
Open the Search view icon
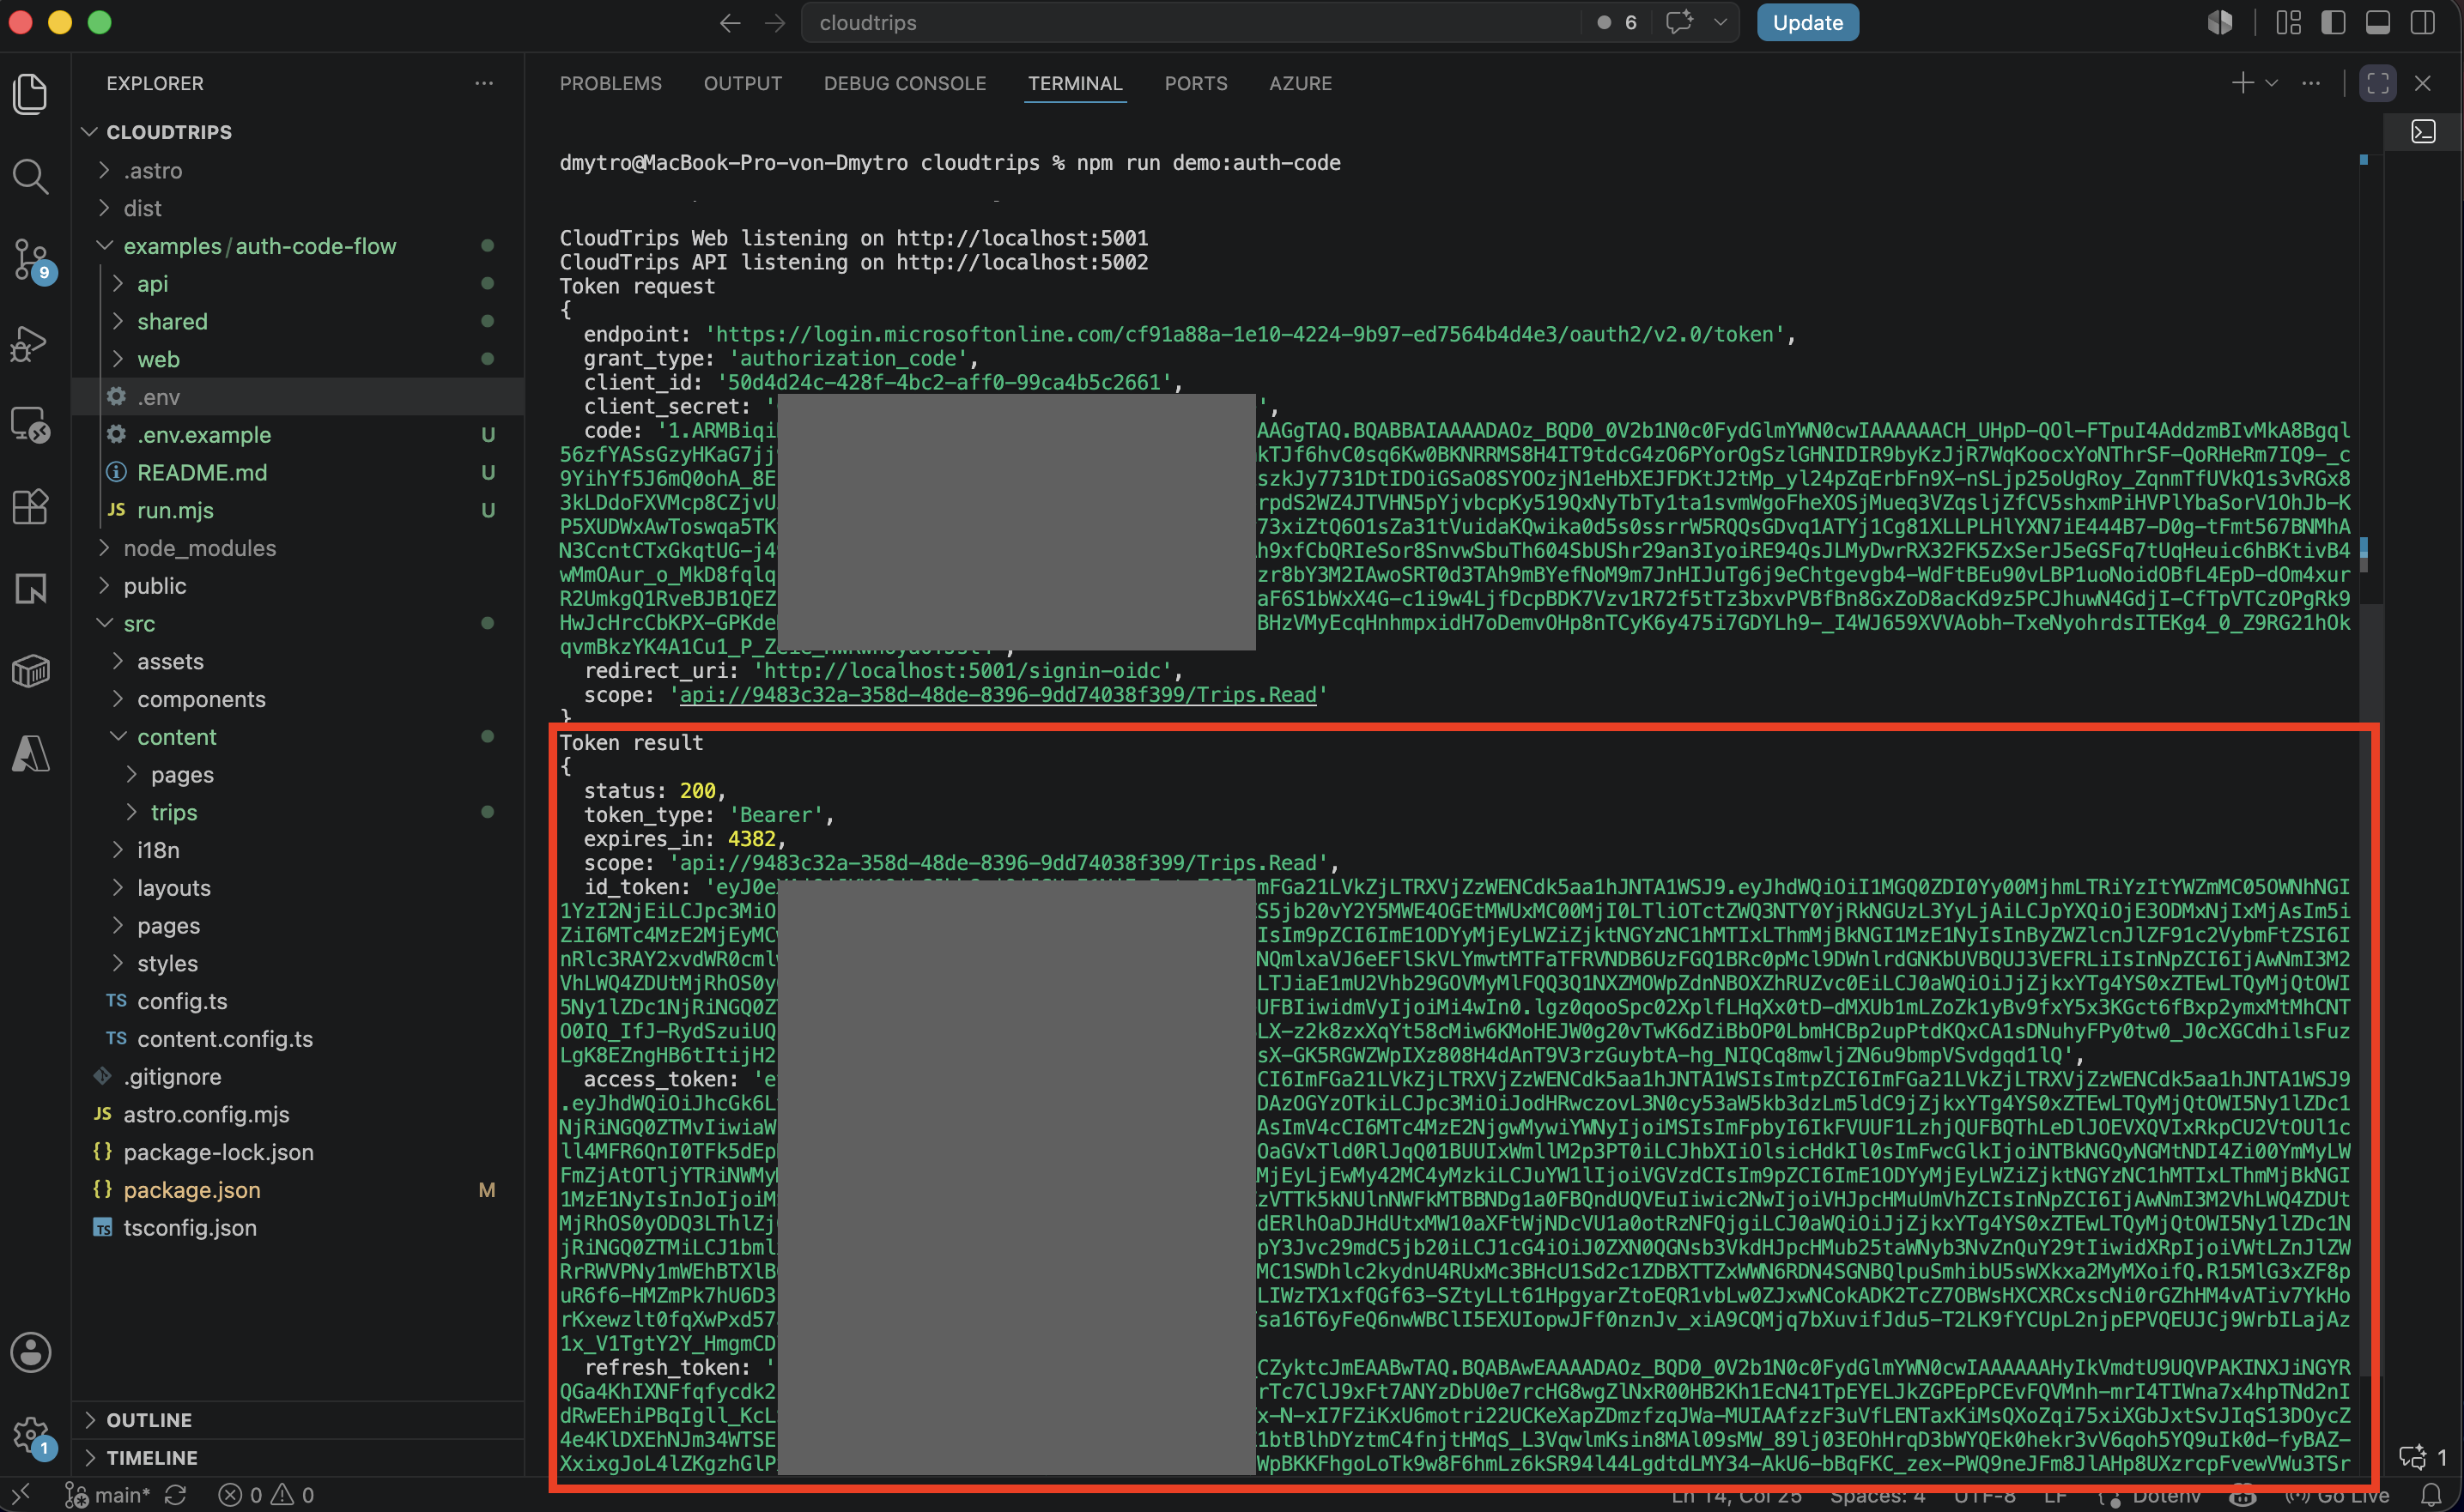click(x=31, y=177)
